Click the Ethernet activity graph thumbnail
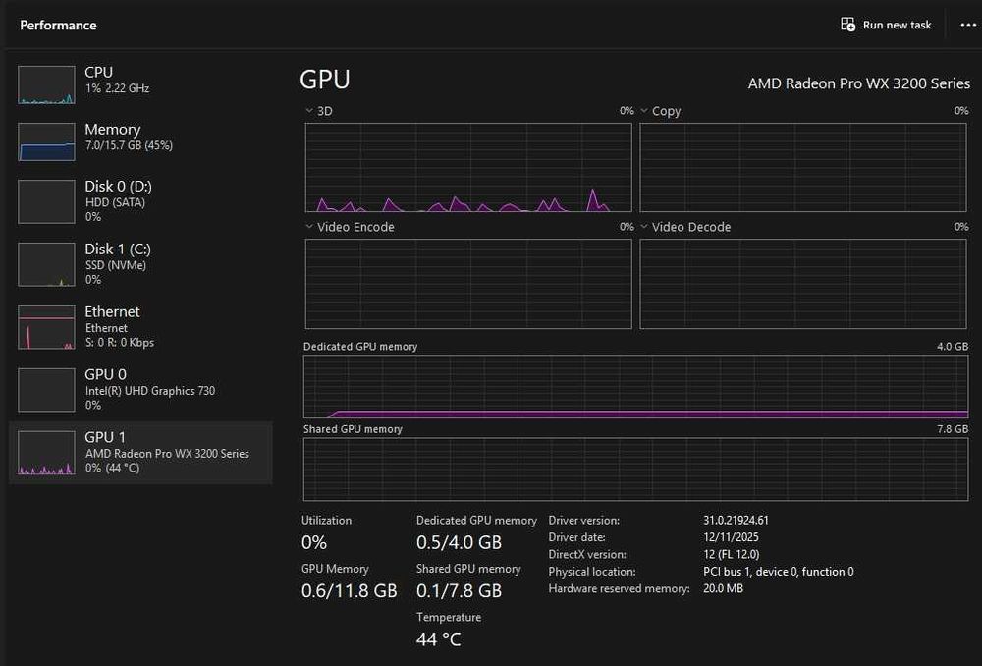 [46, 327]
